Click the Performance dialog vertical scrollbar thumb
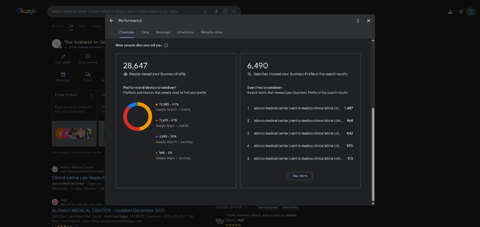Image resolution: width=480 pixels, height=227 pixels. [x=373, y=154]
